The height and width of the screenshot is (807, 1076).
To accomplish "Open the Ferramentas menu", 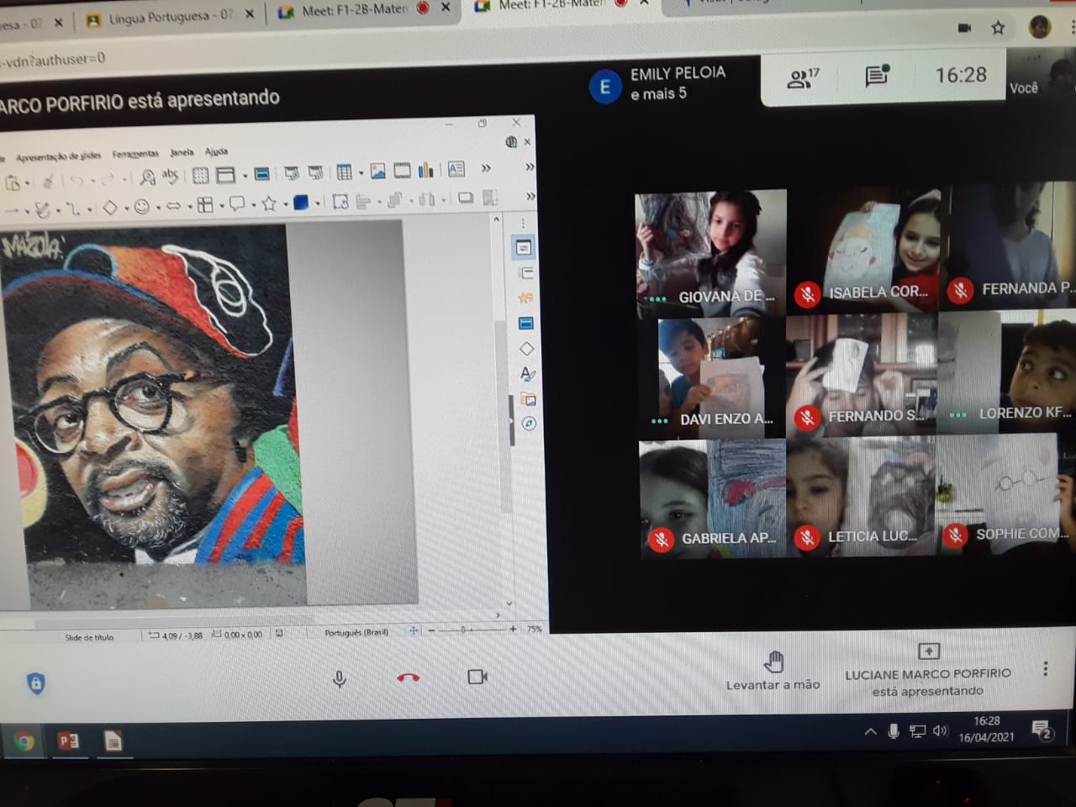I will point(135,154).
